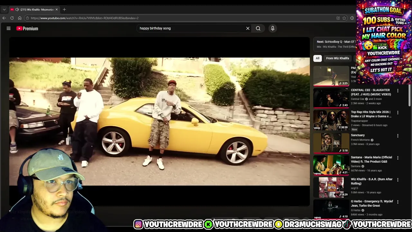This screenshot has width=412, height=232.
Task: Open the browser extensions puzzle icon
Action: (352, 18)
